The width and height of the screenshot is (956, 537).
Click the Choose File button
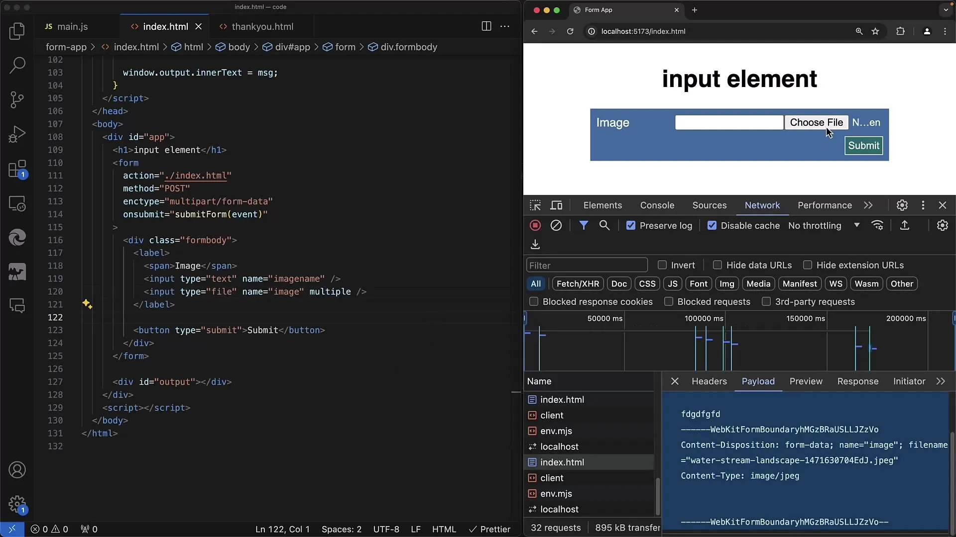pos(817,123)
